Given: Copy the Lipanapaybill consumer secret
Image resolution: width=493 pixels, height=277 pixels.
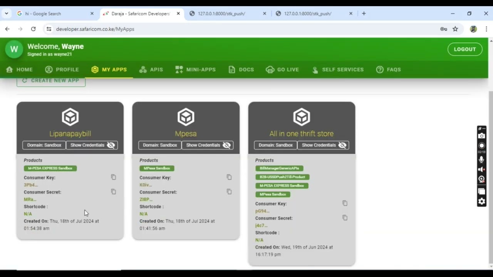Looking at the screenshot, I should (x=113, y=192).
